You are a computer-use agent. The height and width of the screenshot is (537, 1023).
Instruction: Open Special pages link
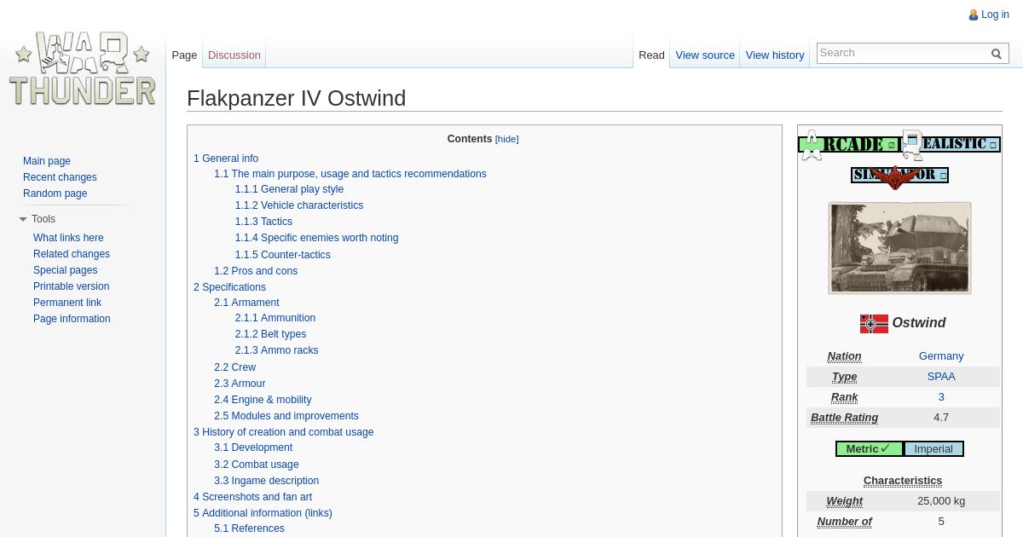[x=66, y=270]
